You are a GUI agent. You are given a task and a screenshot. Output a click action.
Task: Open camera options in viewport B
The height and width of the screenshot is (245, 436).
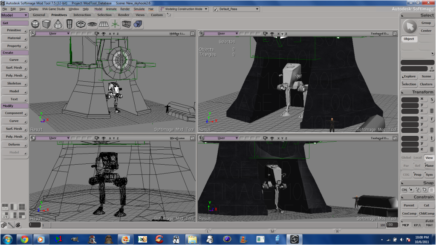coord(265,34)
